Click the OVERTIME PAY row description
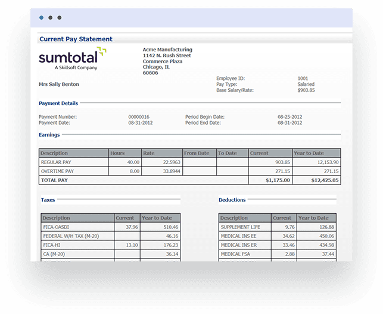 click(57, 171)
